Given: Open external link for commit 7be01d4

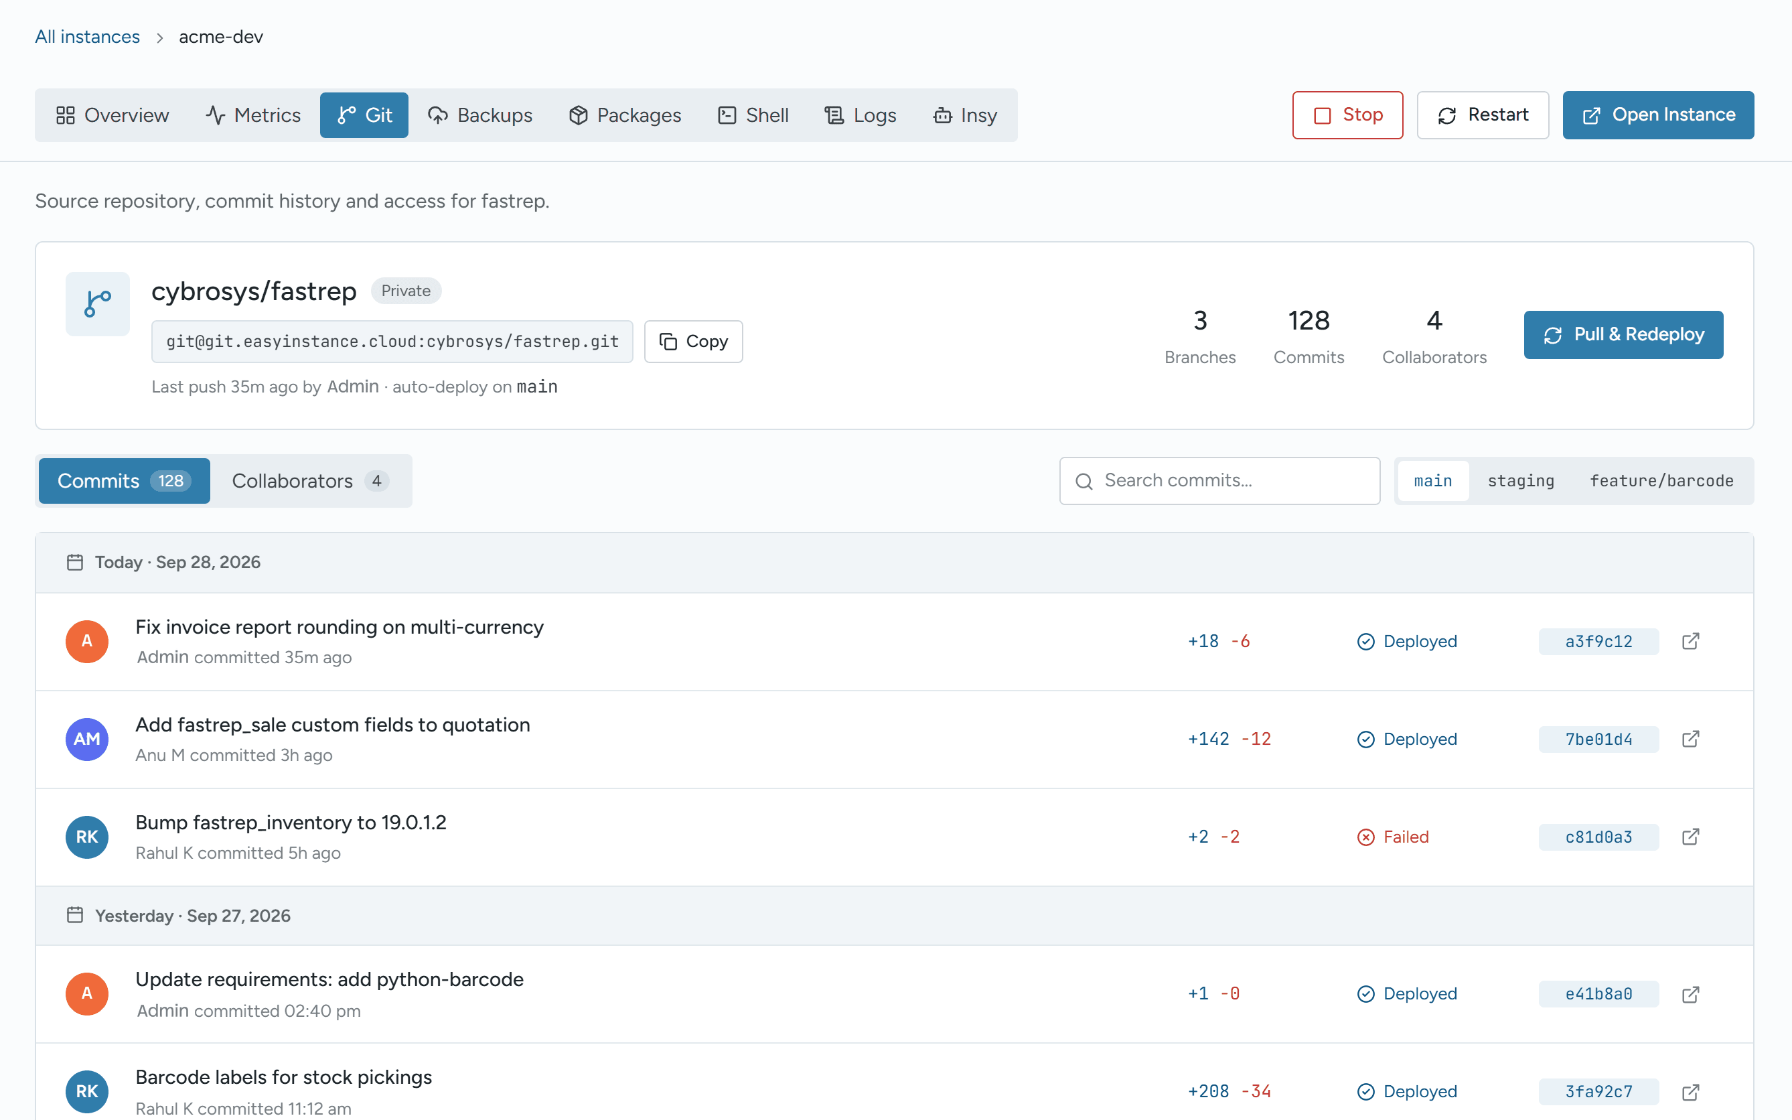Looking at the screenshot, I should coord(1691,739).
